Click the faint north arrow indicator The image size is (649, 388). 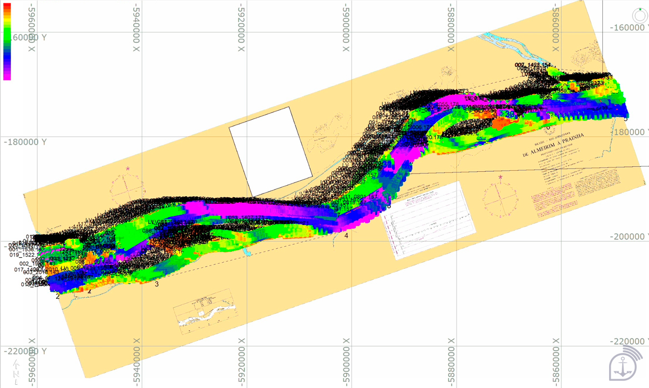pyautogui.click(x=16, y=371)
